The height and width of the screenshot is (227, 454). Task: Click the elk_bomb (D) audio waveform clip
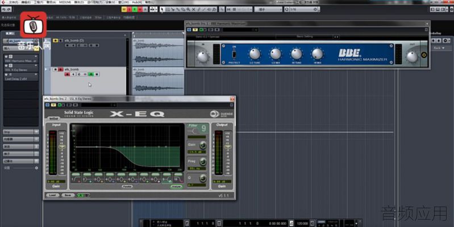point(158,51)
